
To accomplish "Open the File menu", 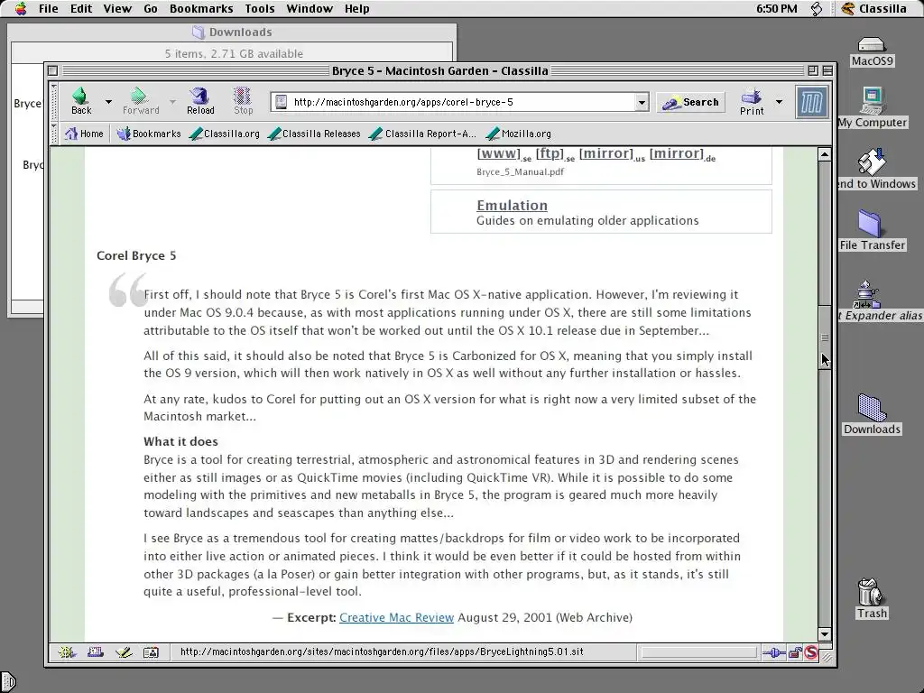I will tap(49, 9).
